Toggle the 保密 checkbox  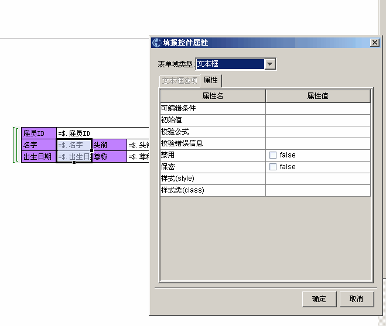273,167
